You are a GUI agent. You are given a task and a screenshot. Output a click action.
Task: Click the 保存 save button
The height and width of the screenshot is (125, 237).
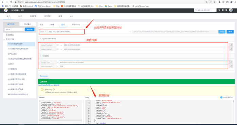pos(230,32)
